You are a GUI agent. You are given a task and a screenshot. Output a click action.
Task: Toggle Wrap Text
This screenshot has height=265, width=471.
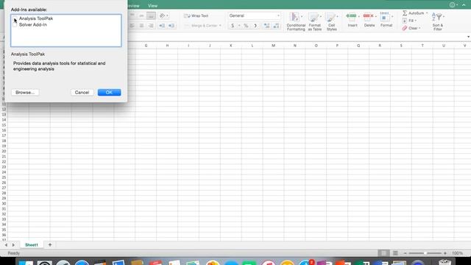click(196, 15)
